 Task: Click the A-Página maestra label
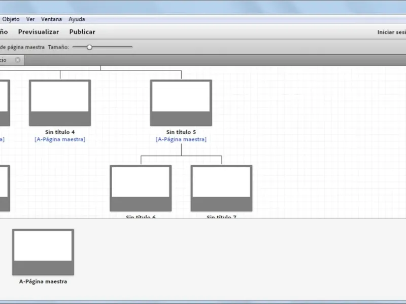[43, 282]
